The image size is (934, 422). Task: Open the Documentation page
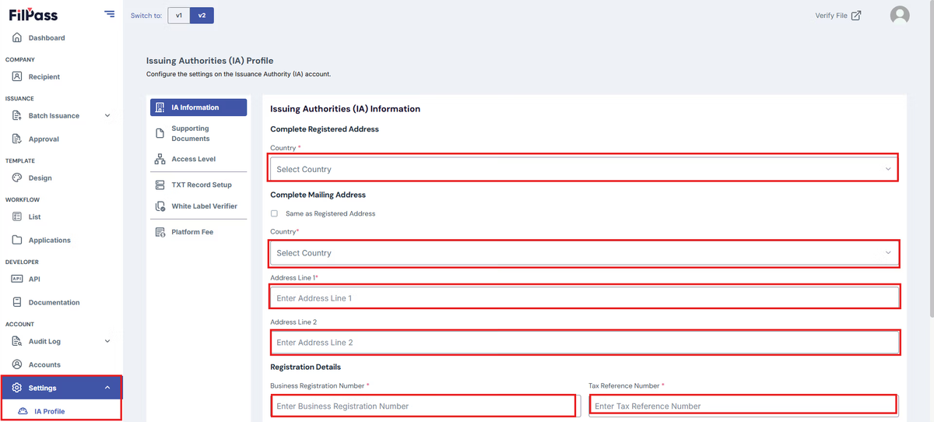click(54, 302)
